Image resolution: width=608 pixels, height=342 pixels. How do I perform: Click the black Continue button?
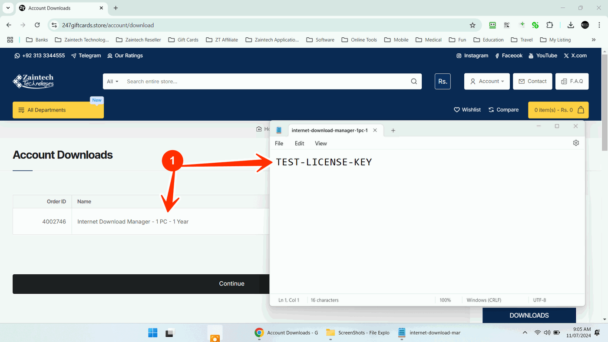click(x=141, y=284)
